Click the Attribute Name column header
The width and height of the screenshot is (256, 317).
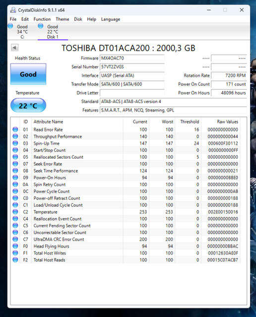48,122
